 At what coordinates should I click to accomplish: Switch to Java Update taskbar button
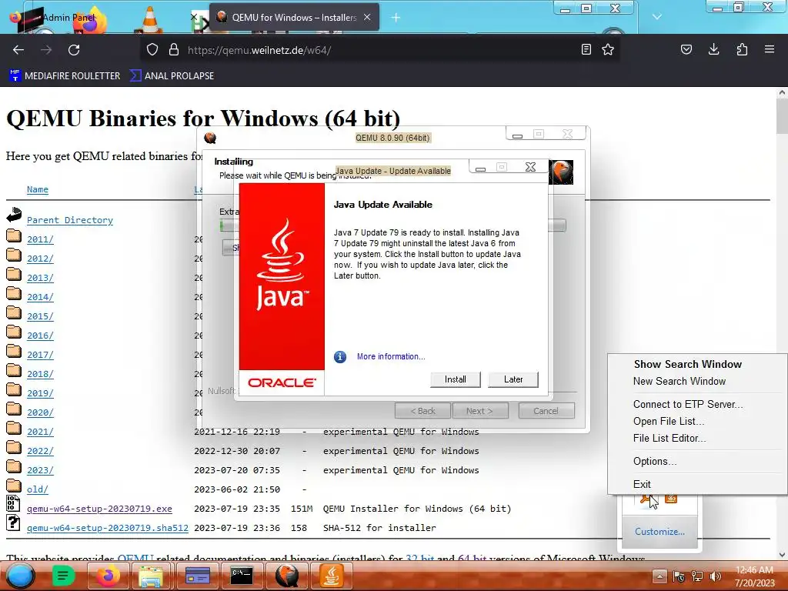click(331, 576)
